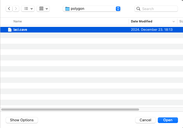Click the back navigation arrow
The height and width of the screenshot is (128, 183).
pos(9,9)
